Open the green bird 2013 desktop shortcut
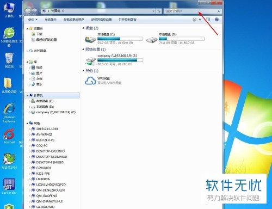The height and width of the screenshot is (209, 272). click(x=9, y=161)
